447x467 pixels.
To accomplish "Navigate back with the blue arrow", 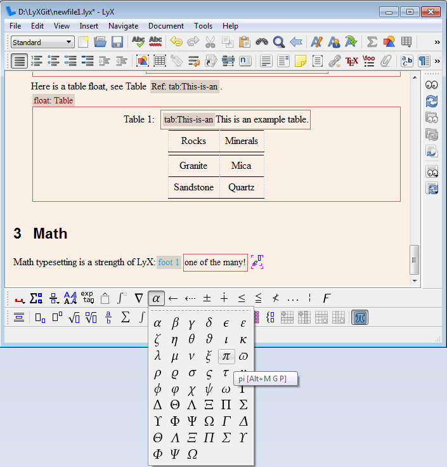I will tap(296, 42).
